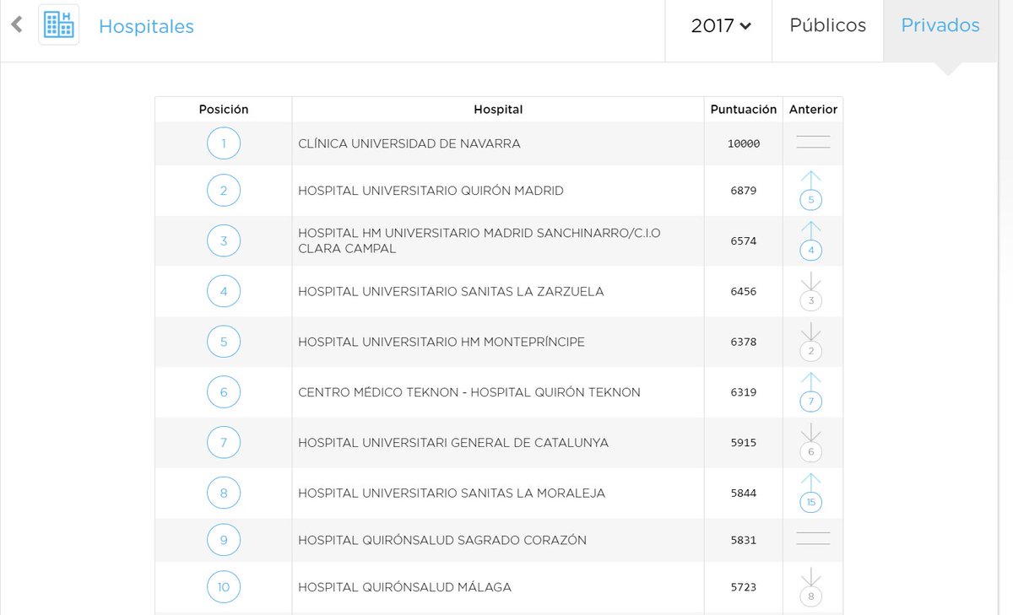Click the hospital building icon
Screen dimensions: 1013x615
tap(59, 25)
